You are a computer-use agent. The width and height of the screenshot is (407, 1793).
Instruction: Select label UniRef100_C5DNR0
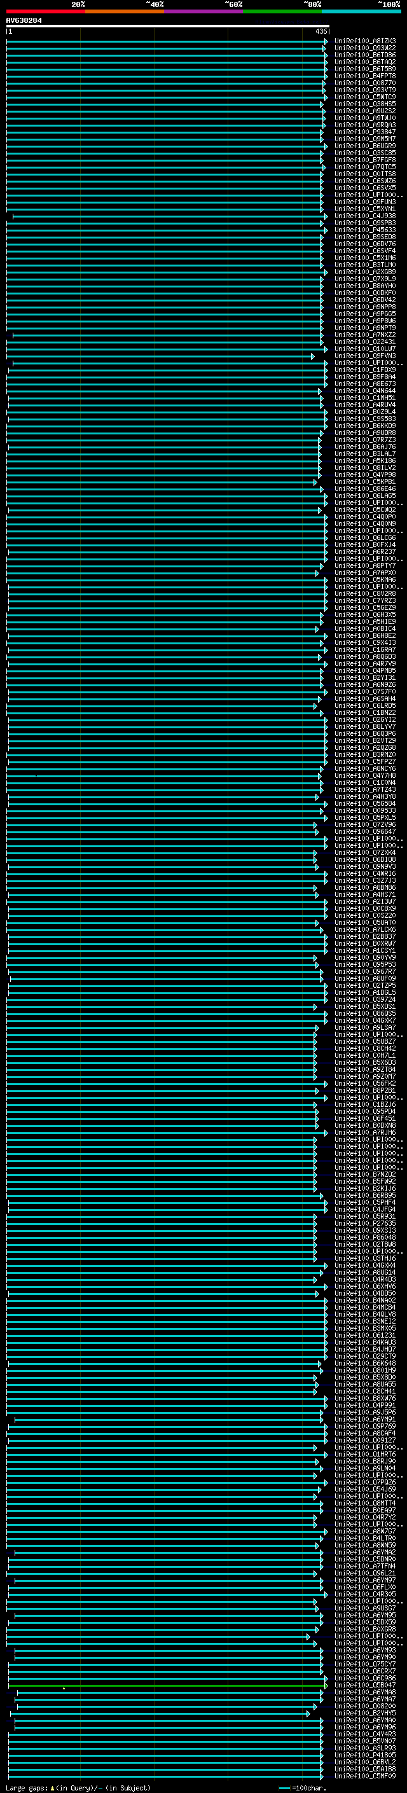click(365, 1558)
